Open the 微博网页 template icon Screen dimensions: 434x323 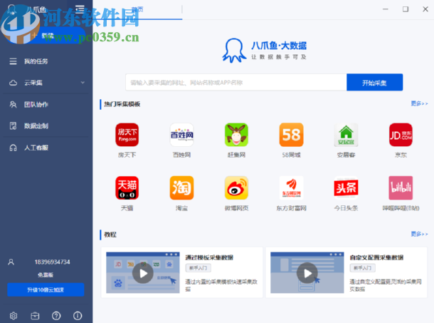[236, 188]
